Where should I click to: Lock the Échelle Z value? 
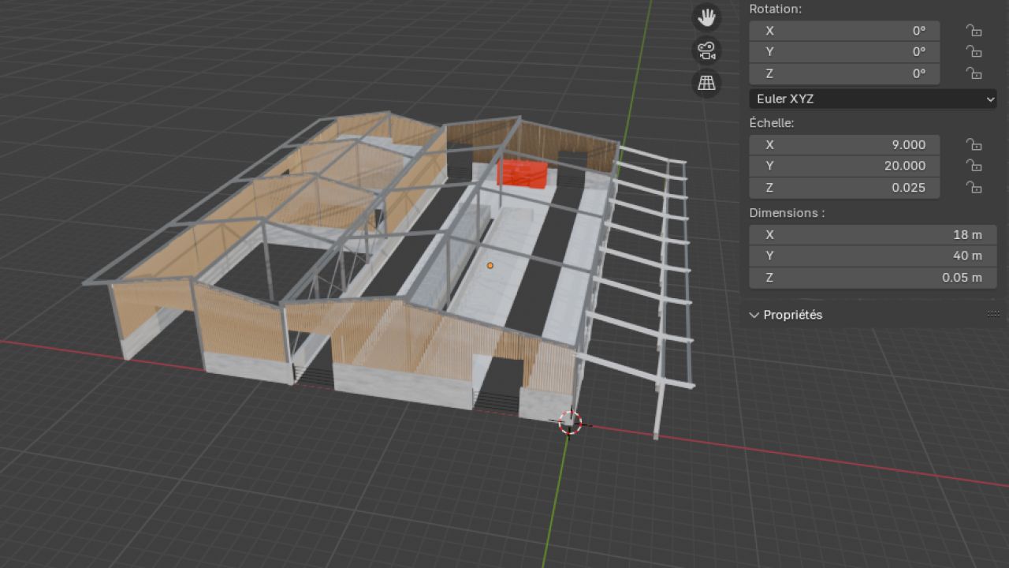click(x=974, y=188)
